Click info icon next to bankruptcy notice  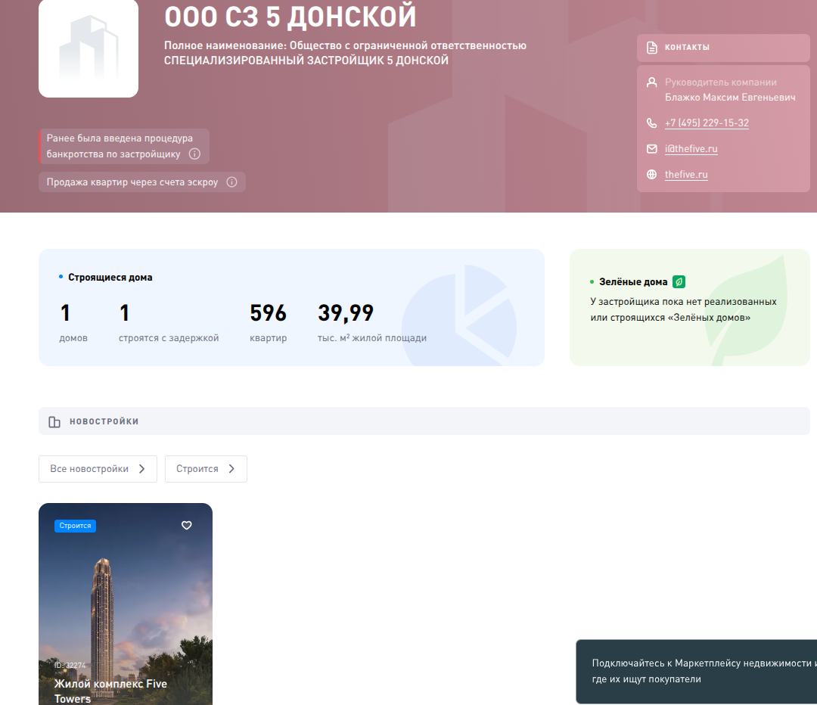point(194,154)
